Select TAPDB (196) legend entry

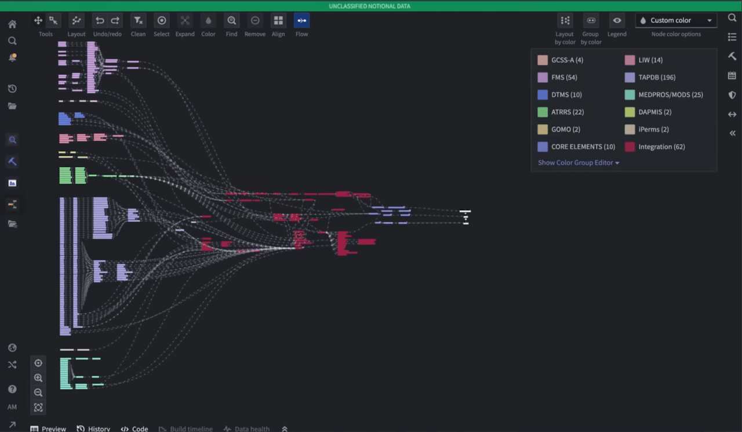(650, 78)
